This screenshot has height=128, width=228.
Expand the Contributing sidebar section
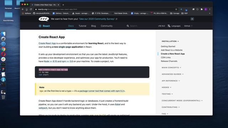[x=171, y=107]
